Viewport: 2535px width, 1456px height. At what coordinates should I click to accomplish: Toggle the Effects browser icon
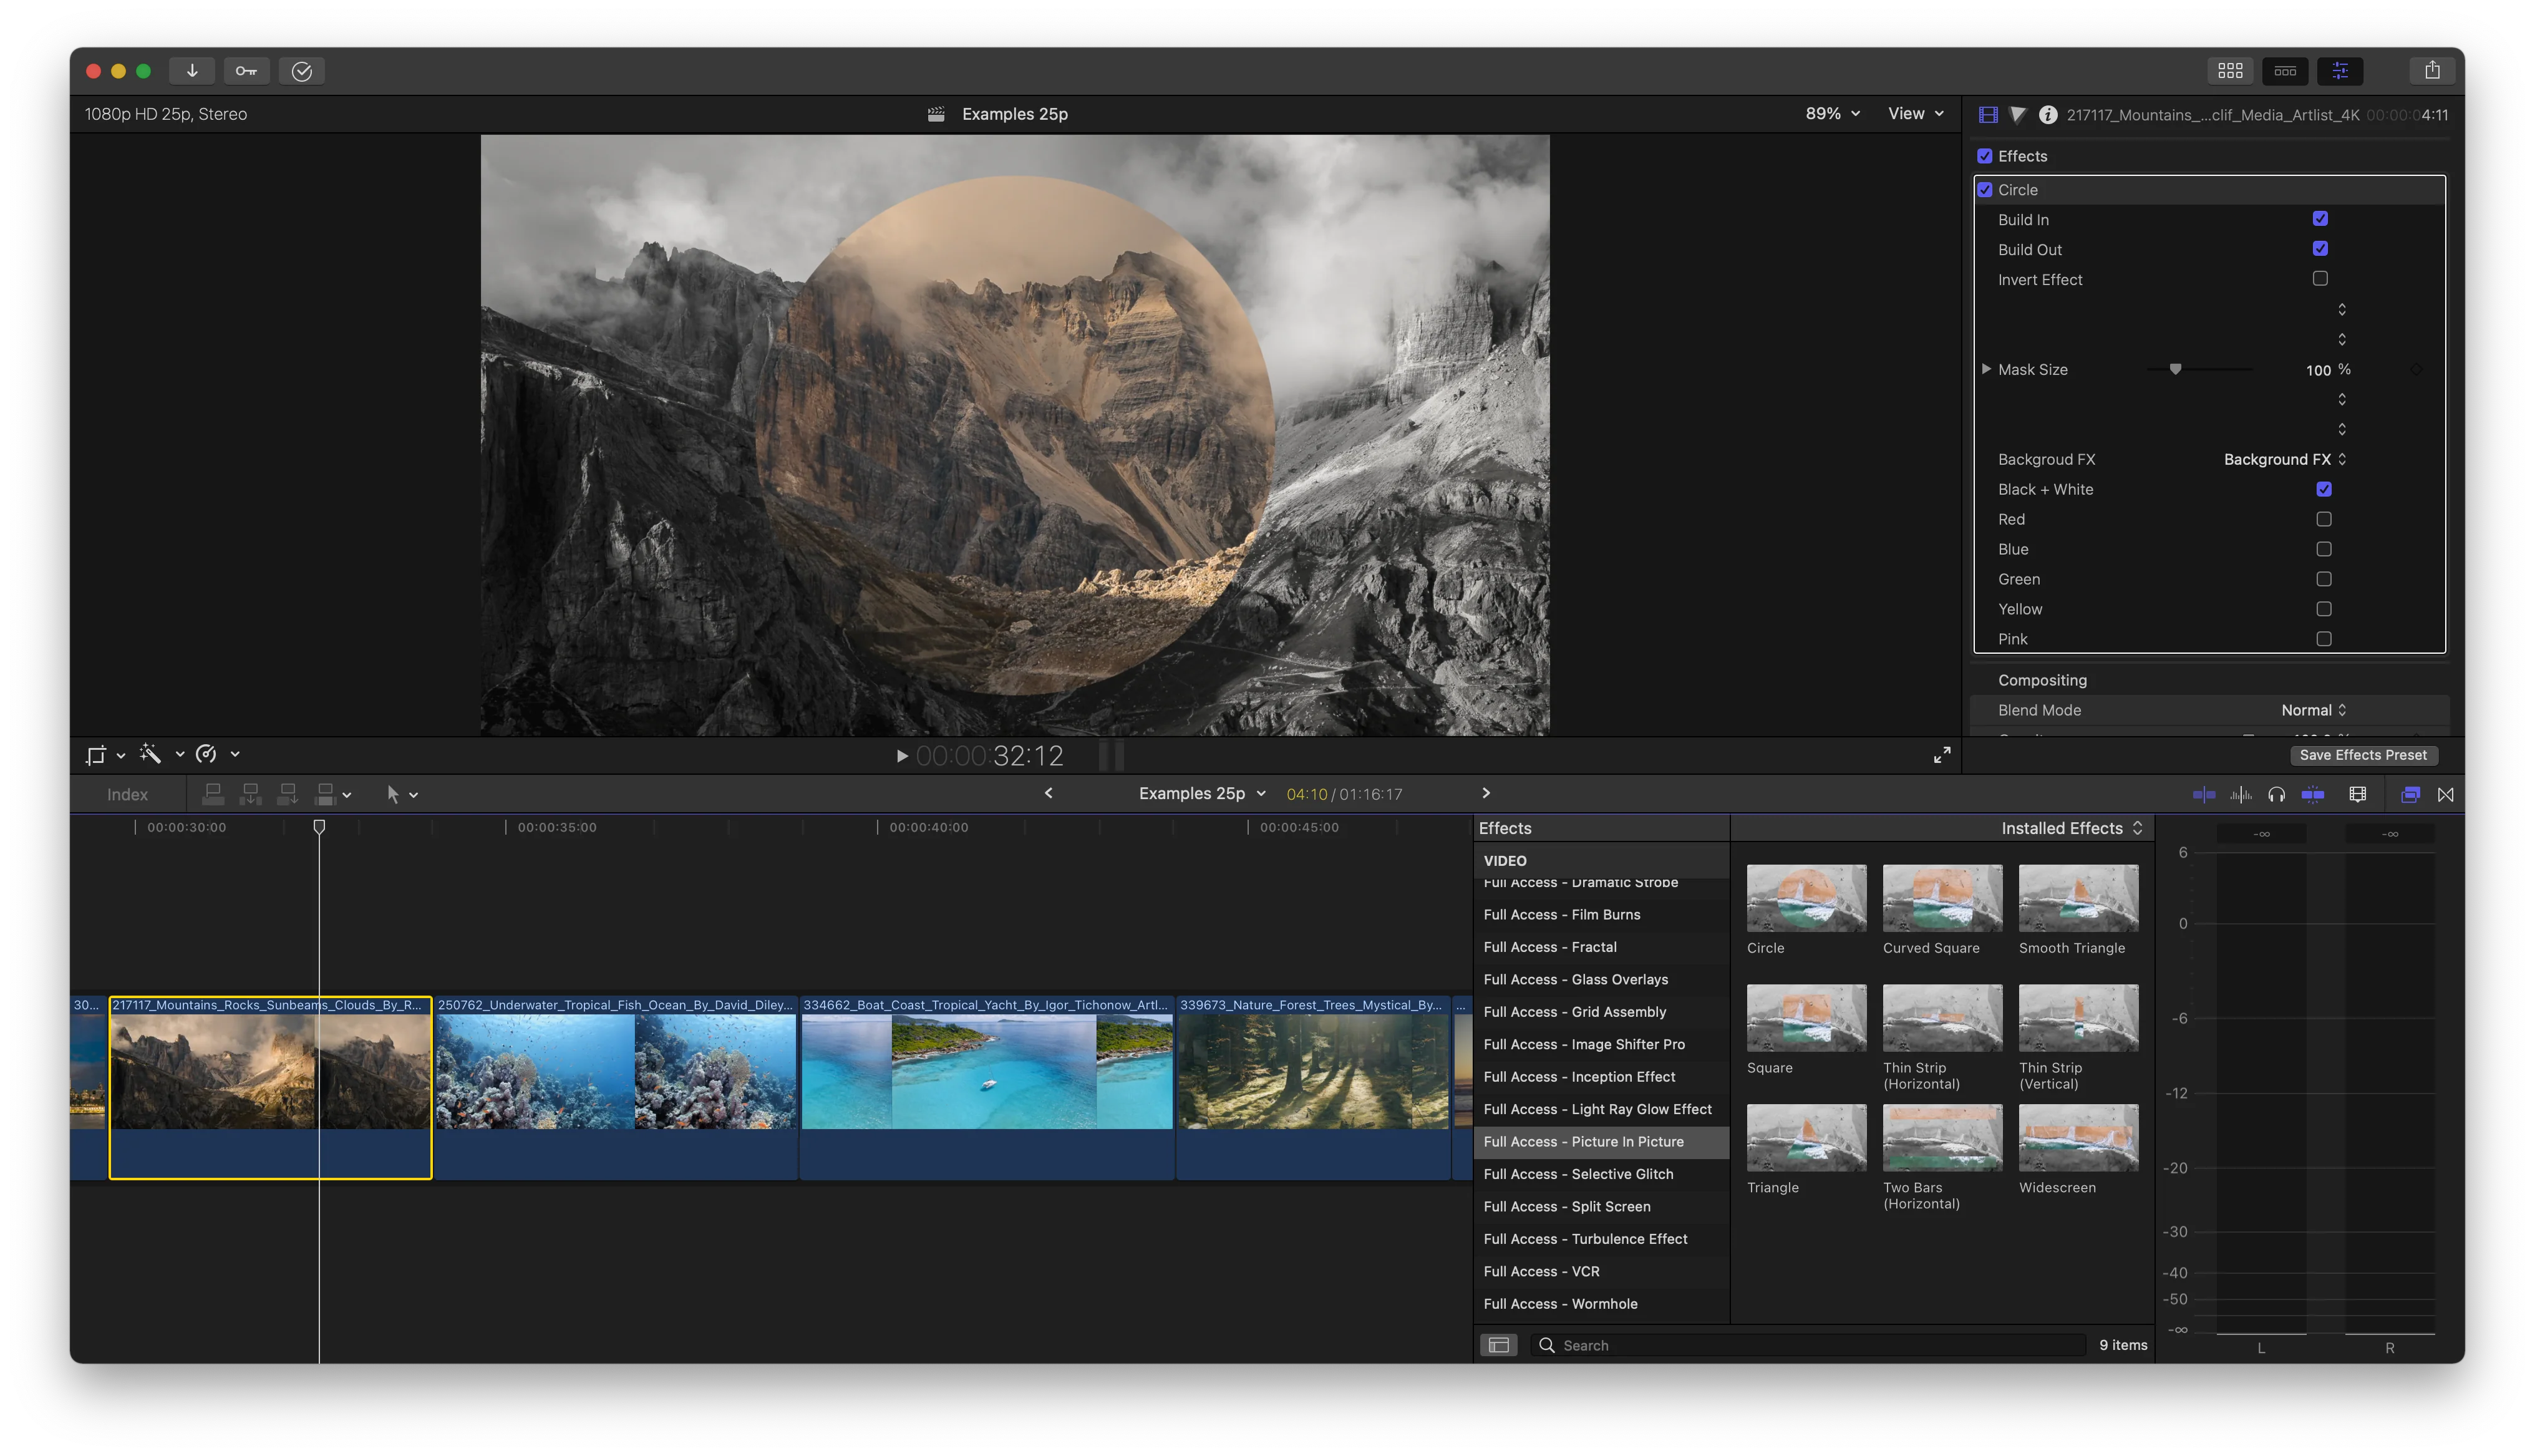point(2411,795)
